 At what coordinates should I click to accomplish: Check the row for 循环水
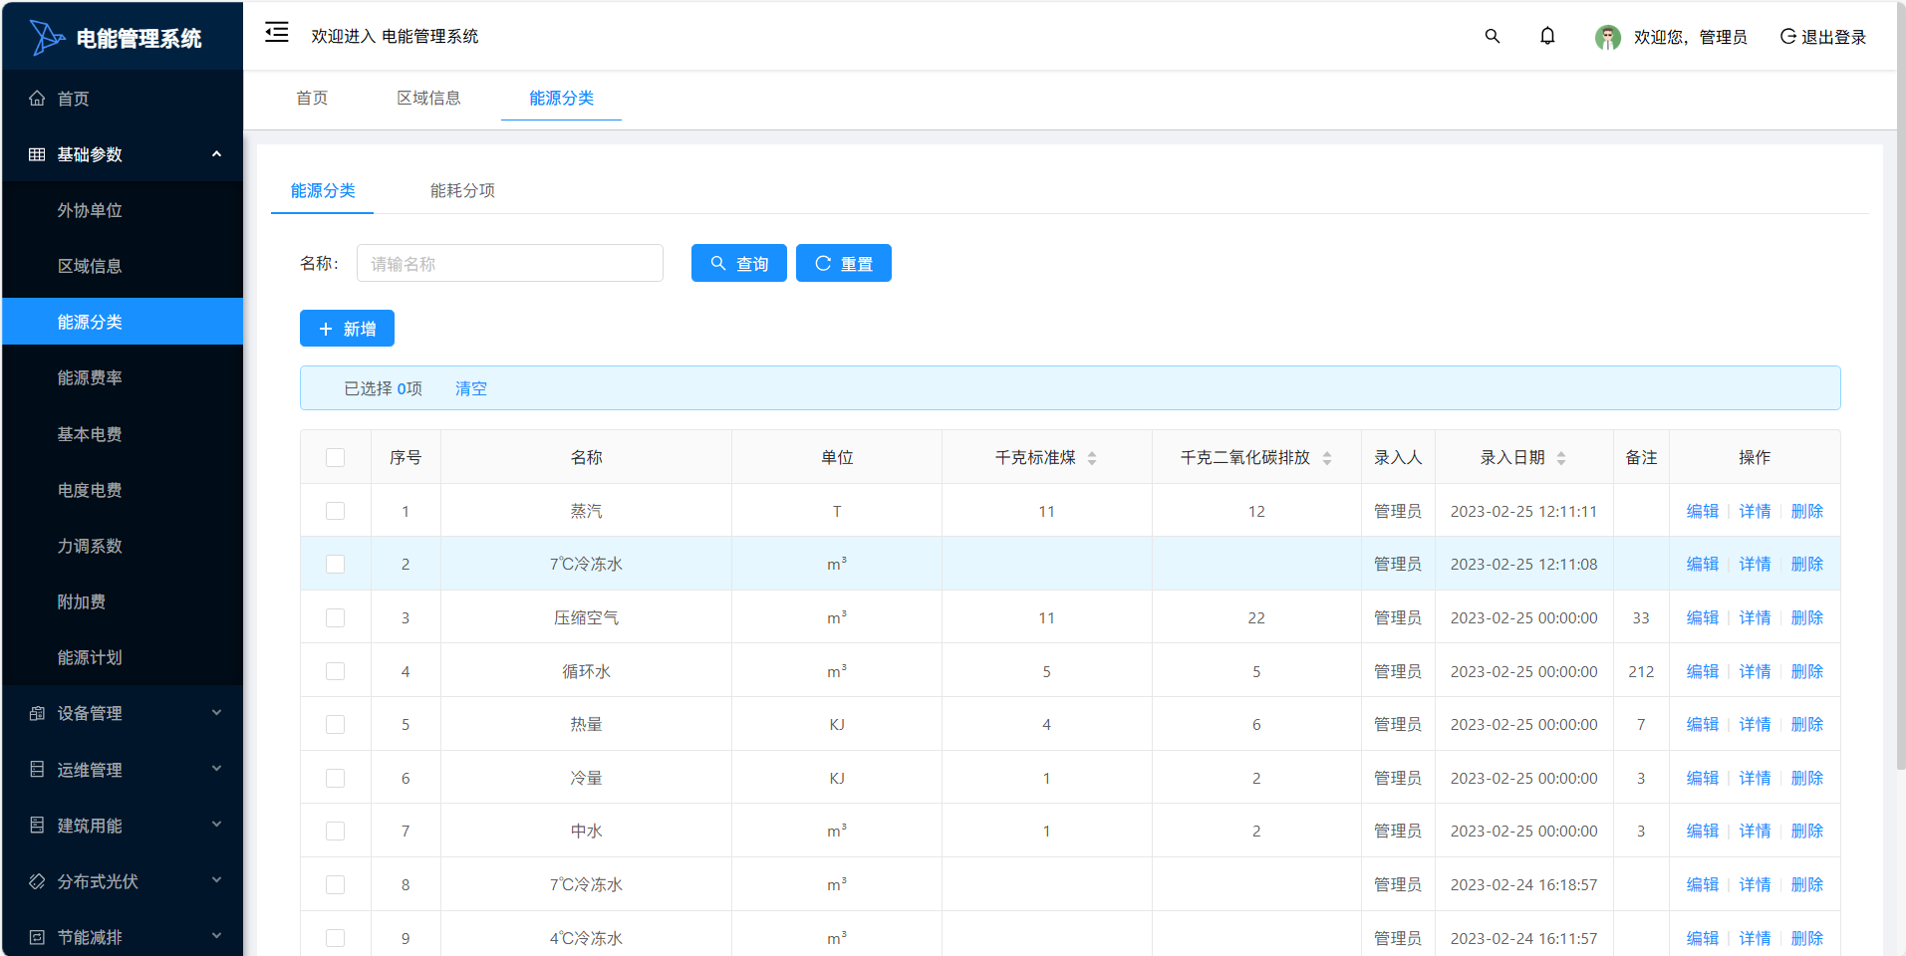tap(335, 671)
